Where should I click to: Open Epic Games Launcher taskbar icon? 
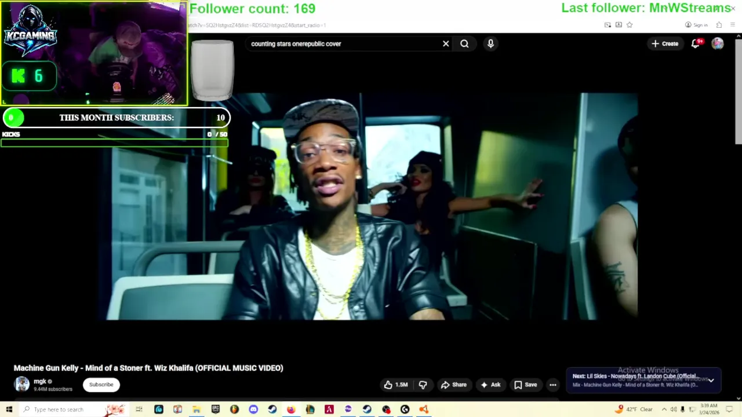coord(215,409)
